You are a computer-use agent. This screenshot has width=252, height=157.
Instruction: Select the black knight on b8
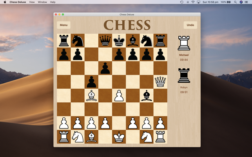coord(78,41)
